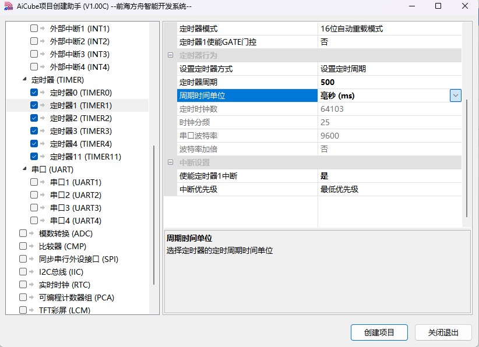Disable the 定时器3 (TIMER3) checkbox
The width and height of the screenshot is (479, 347).
[x=34, y=131]
